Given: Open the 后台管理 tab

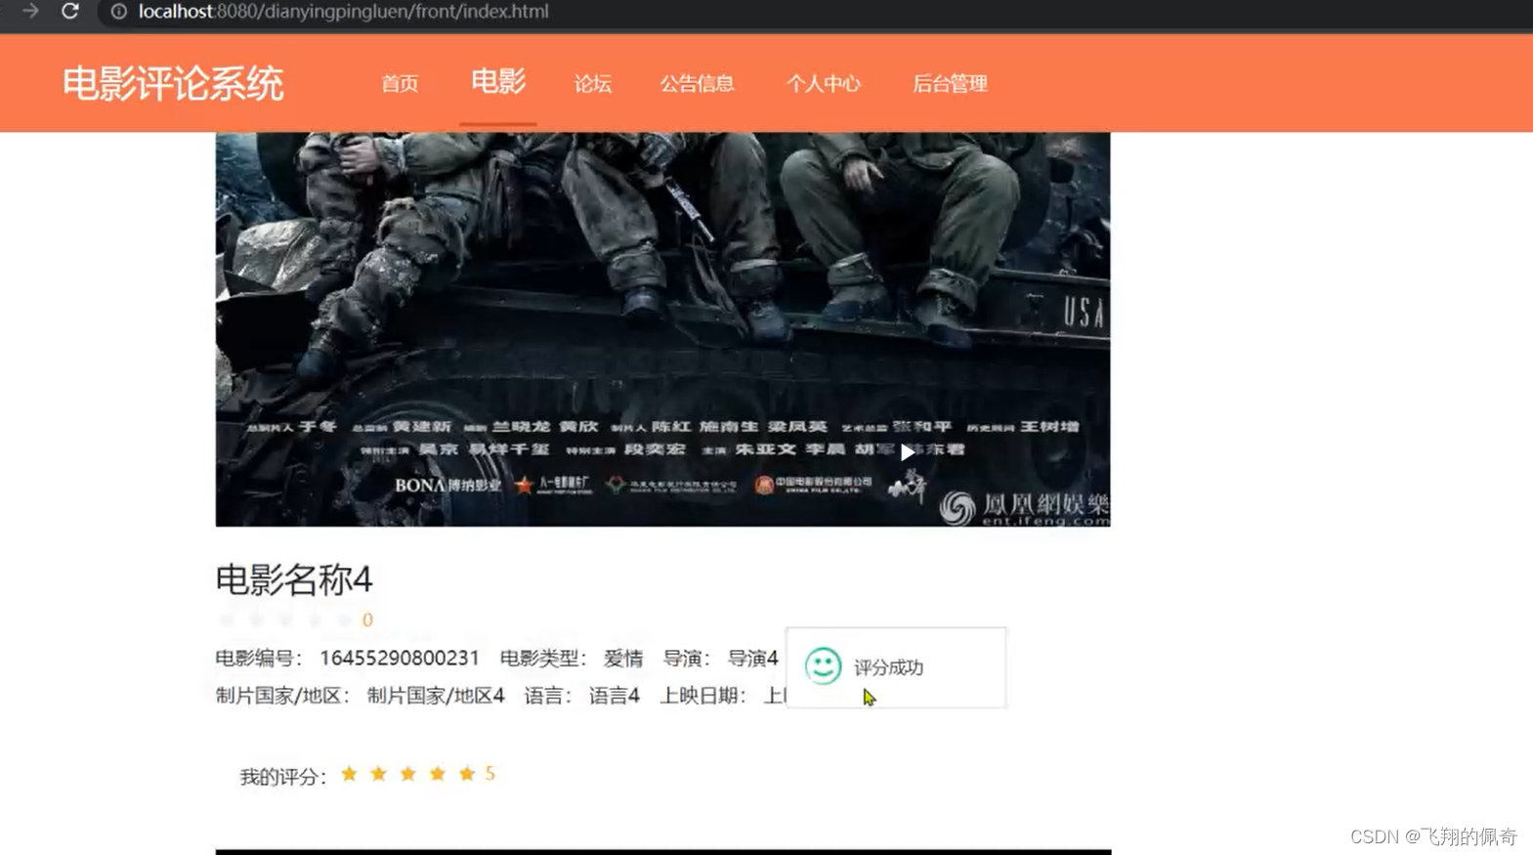Looking at the screenshot, I should 950,84.
